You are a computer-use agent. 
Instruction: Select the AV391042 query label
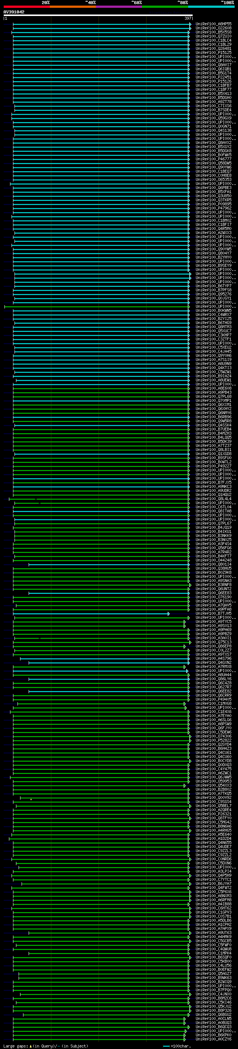click(x=14, y=12)
